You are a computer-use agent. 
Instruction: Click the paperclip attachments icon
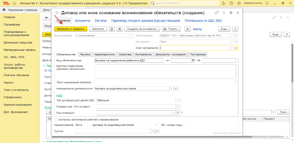coord(188,29)
